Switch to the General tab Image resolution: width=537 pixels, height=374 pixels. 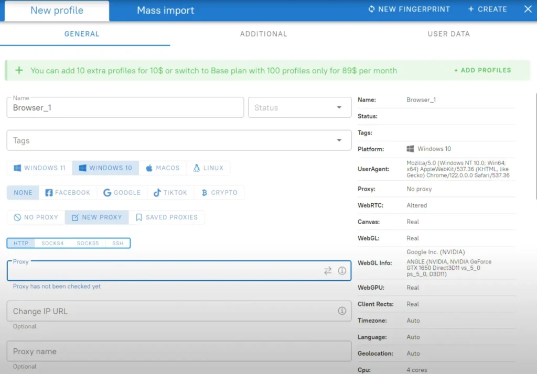(82, 34)
